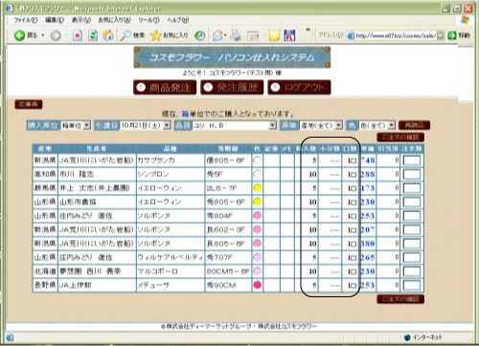The width and height of the screenshot is (479, 346).
Task: Click order quantity field for カサブランカ row
Action: 412,161
